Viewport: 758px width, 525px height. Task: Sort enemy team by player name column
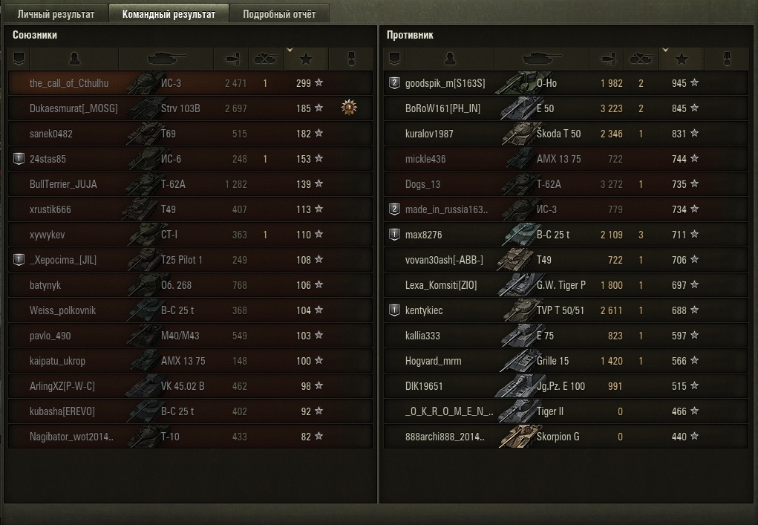click(x=450, y=59)
